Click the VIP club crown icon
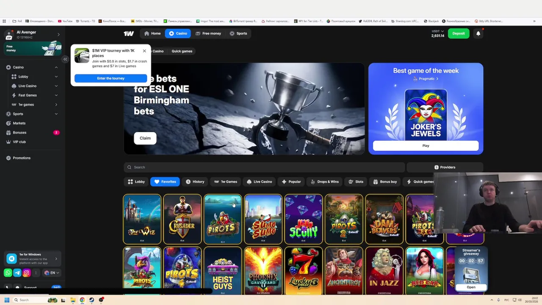542x305 pixels. (x=8, y=142)
